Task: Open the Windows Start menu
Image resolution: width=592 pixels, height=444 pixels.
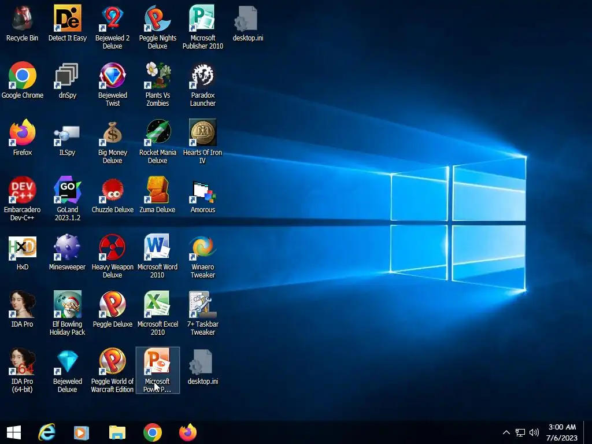Action: (x=14, y=432)
